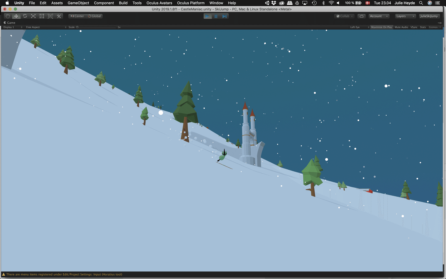Open Unity cloud services icon
Image resolution: width=446 pixels, height=279 pixels.
(362, 16)
